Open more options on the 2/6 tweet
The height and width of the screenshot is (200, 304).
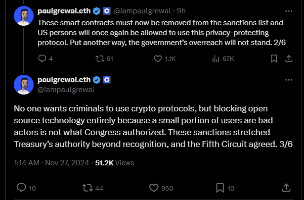pos(288,10)
